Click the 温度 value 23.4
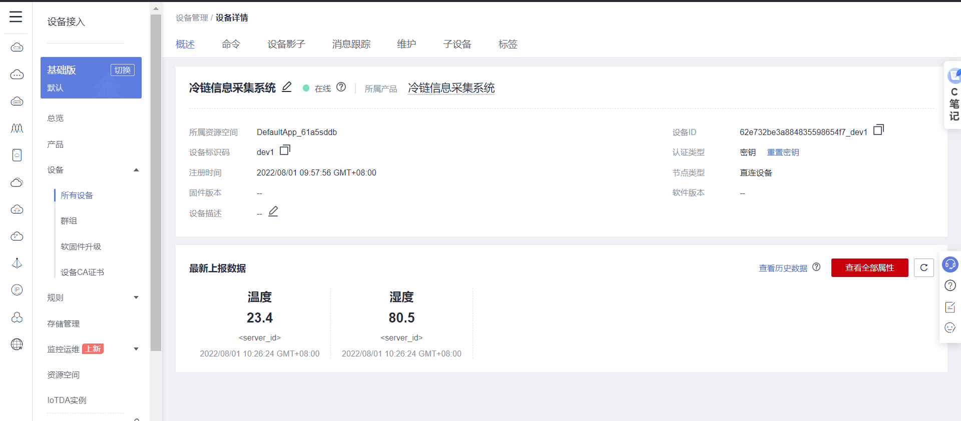The image size is (961, 421). pos(260,318)
